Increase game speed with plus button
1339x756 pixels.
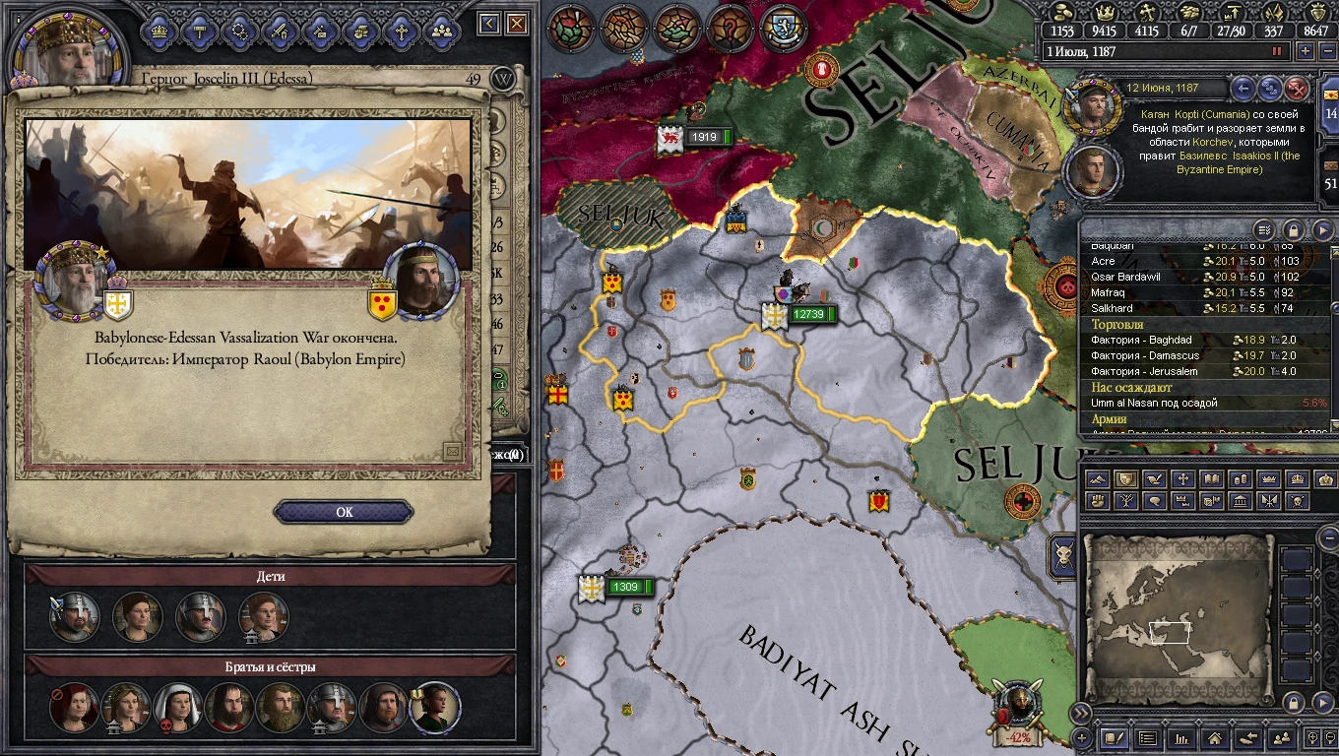(x=1305, y=51)
